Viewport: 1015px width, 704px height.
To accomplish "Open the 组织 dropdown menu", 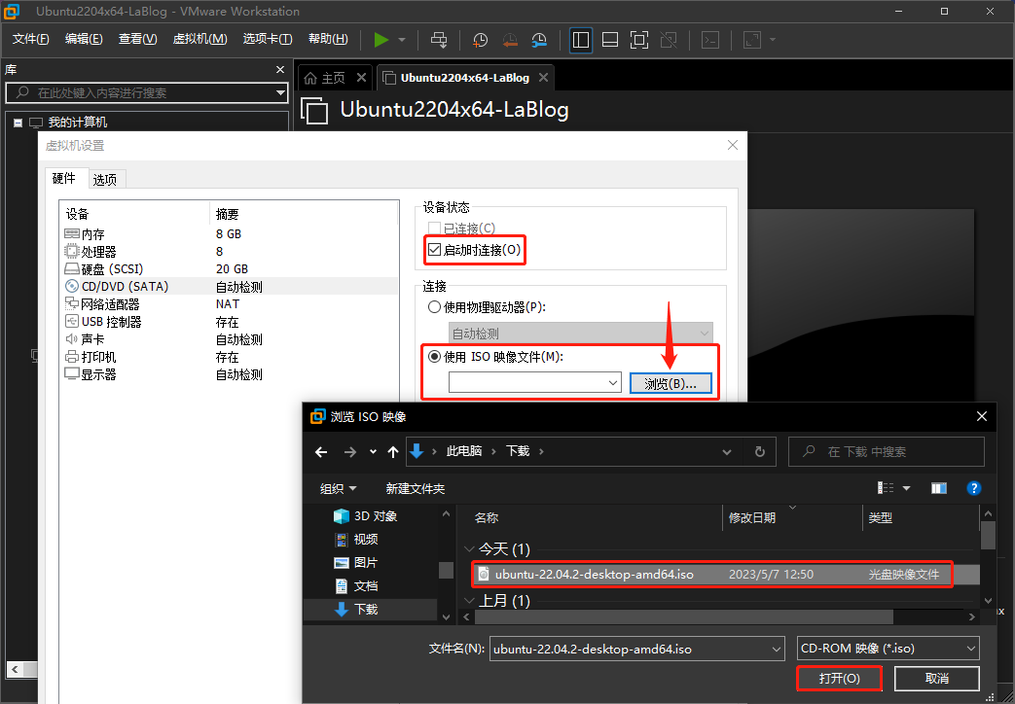I will click(x=338, y=488).
